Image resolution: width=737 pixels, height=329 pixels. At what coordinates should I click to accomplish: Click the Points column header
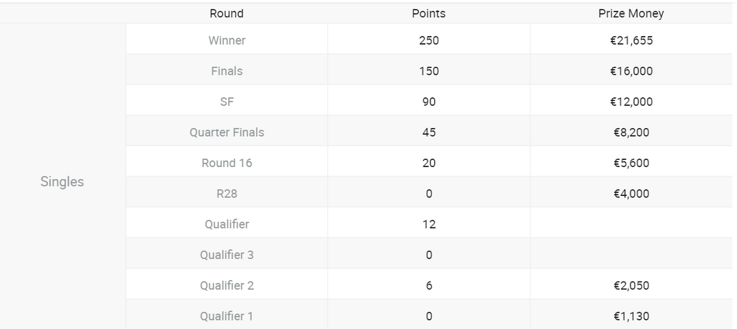click(x=428, y=14)
